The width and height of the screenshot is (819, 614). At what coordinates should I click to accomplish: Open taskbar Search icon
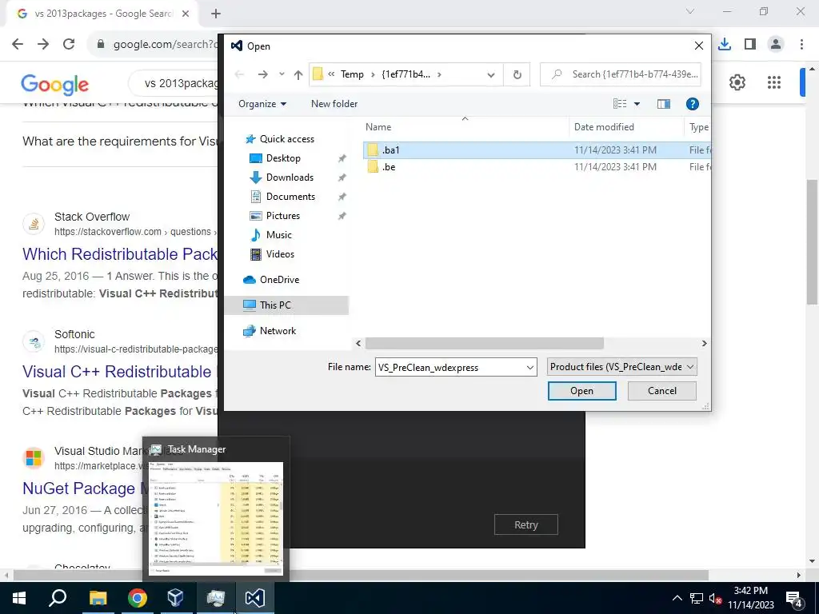58,598
